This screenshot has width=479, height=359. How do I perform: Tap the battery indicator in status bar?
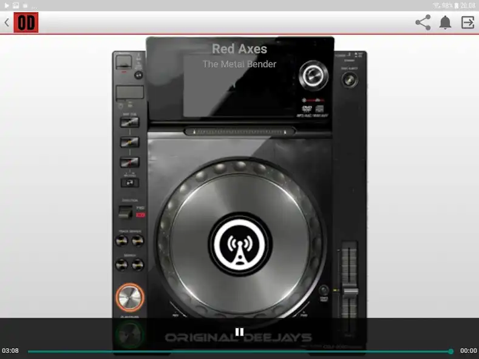tap(457, 5)
